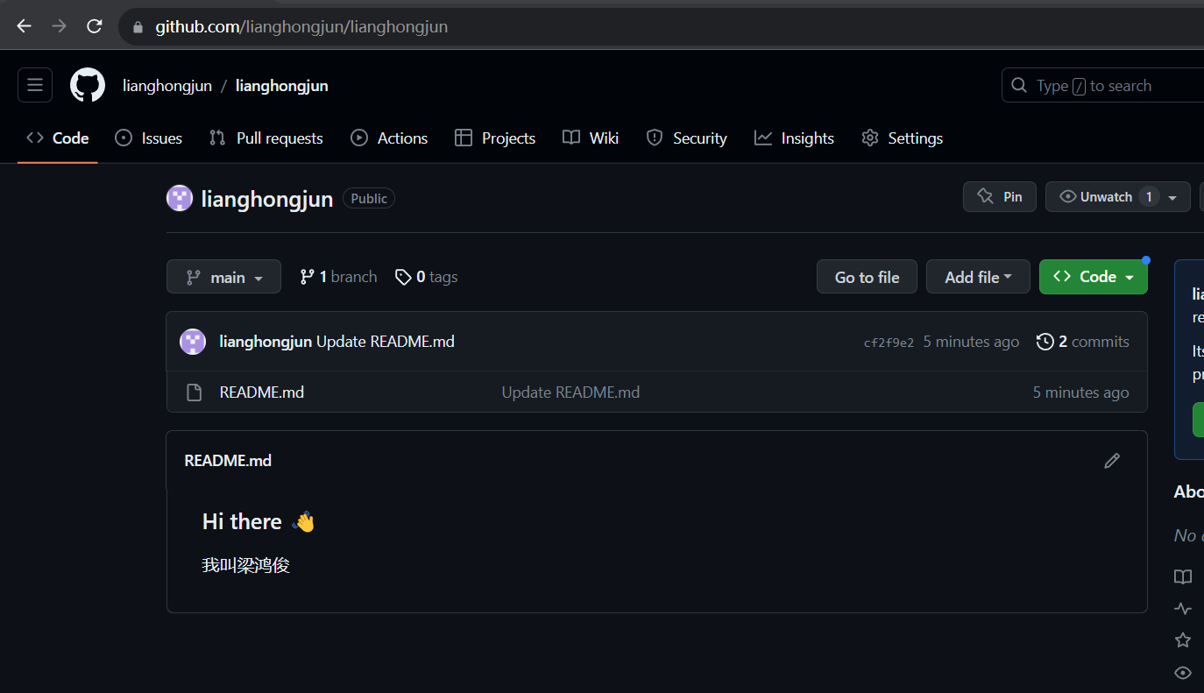
Task: Click the watching eye icon in About sidebar
Action: (1183, 673)
